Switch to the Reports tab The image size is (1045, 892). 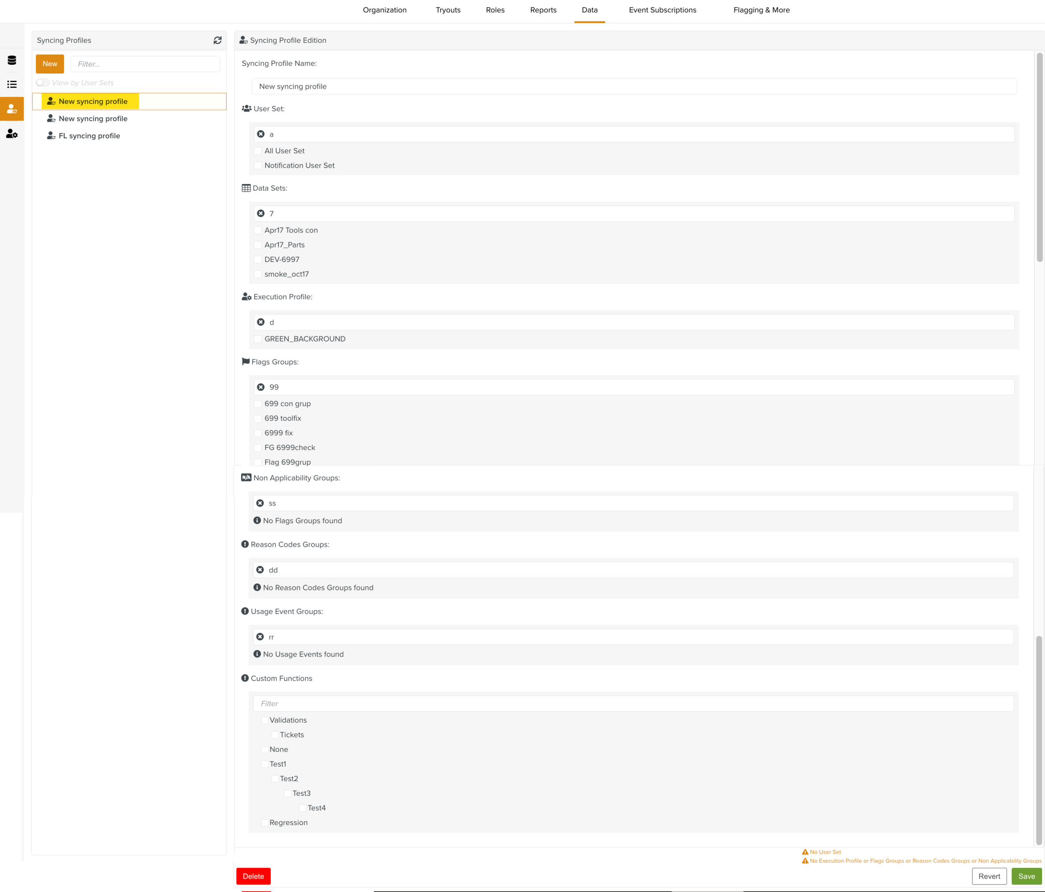pos(543,10)
